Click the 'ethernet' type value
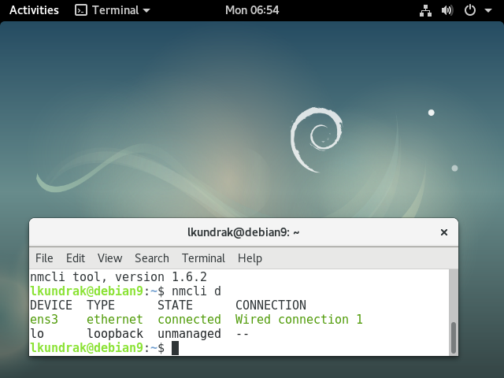 pyautogui.click(x=115, y=320)
